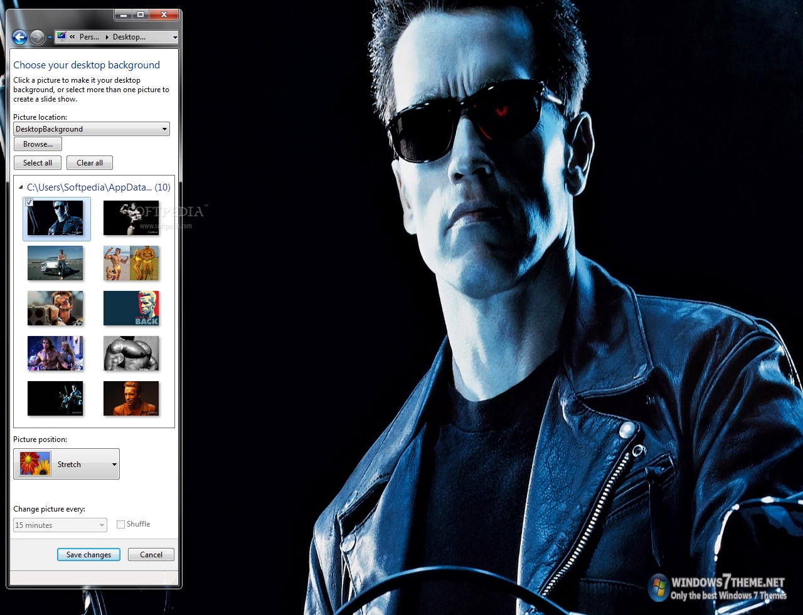Select the shirtless barbarian movie thumbnail

point(55,354)
